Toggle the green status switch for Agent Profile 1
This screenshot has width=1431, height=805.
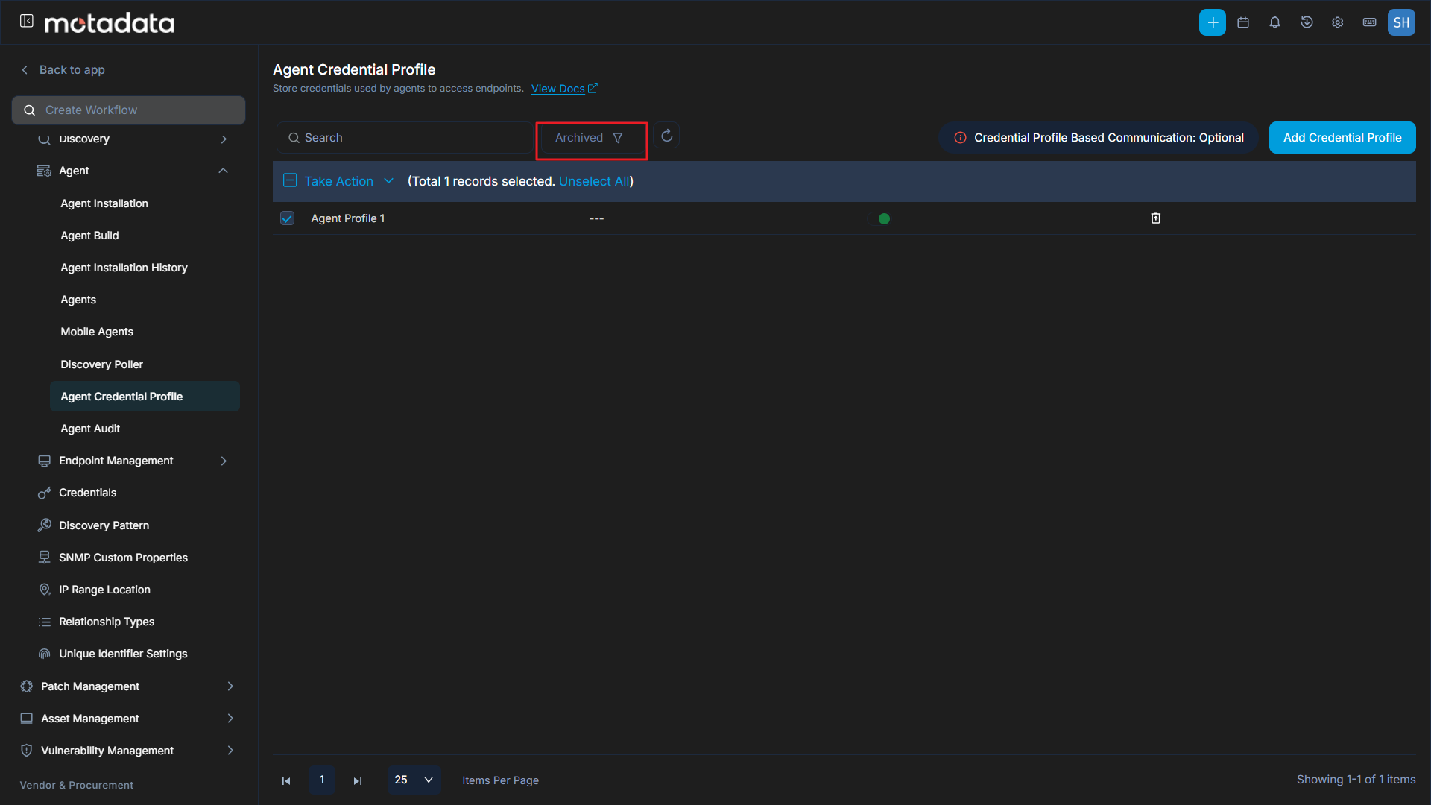879,218
